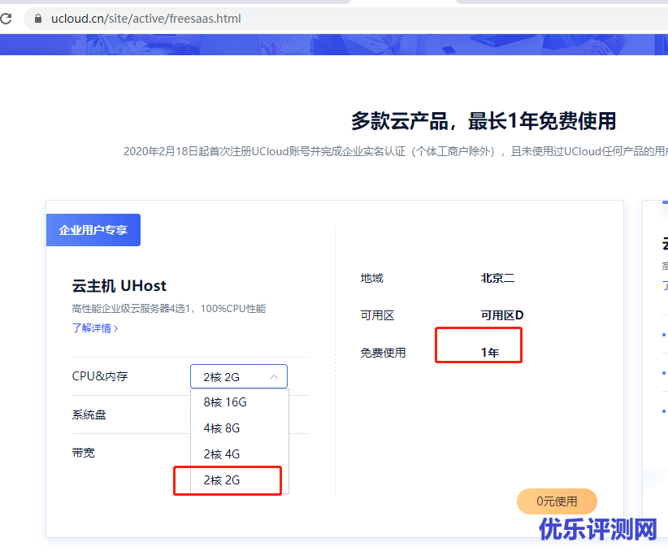
Task: Open the CPU&内存 2核 2G combo box
Action: click(238, 377)
